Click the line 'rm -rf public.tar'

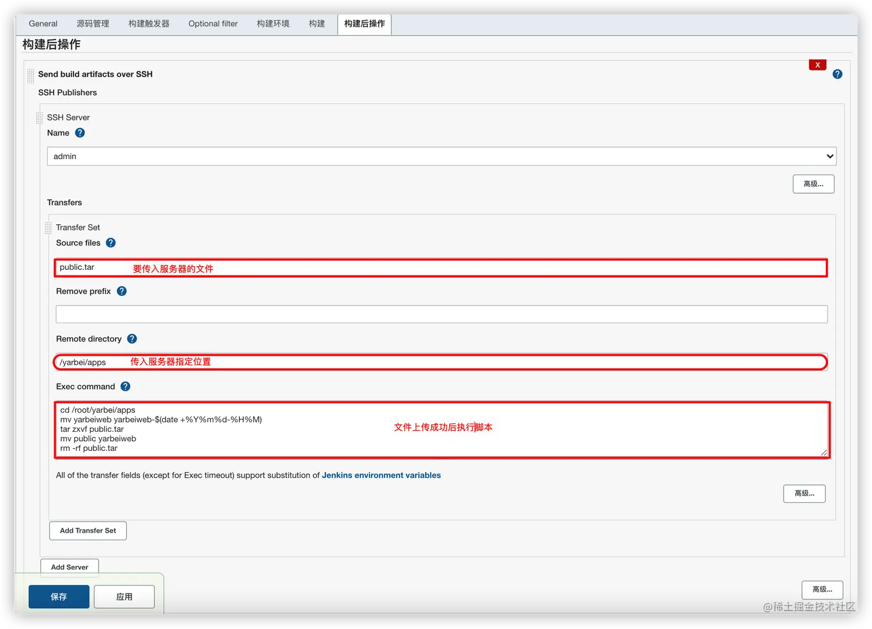pos(89,448)
